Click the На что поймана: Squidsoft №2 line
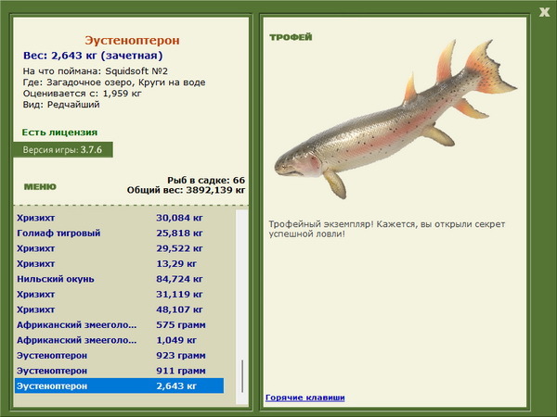 pyautogui.click(x=96, y=71)
